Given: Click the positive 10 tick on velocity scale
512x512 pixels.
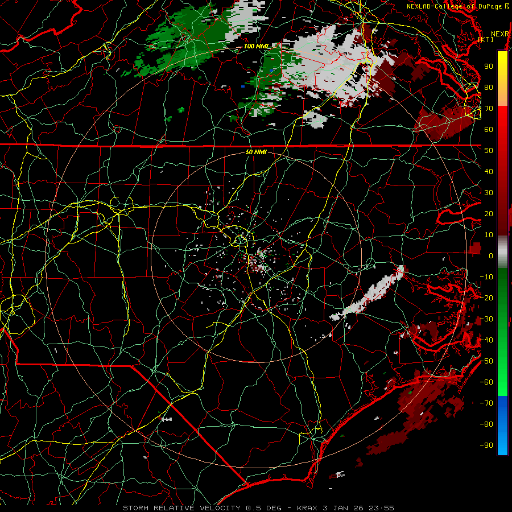Looking at the screenshot, I should [489, 235].
